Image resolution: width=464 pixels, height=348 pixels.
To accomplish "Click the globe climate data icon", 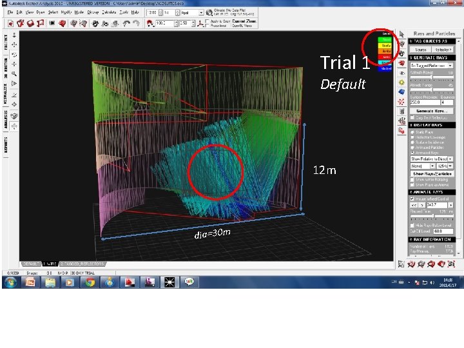I will click(x=209, y=12).
